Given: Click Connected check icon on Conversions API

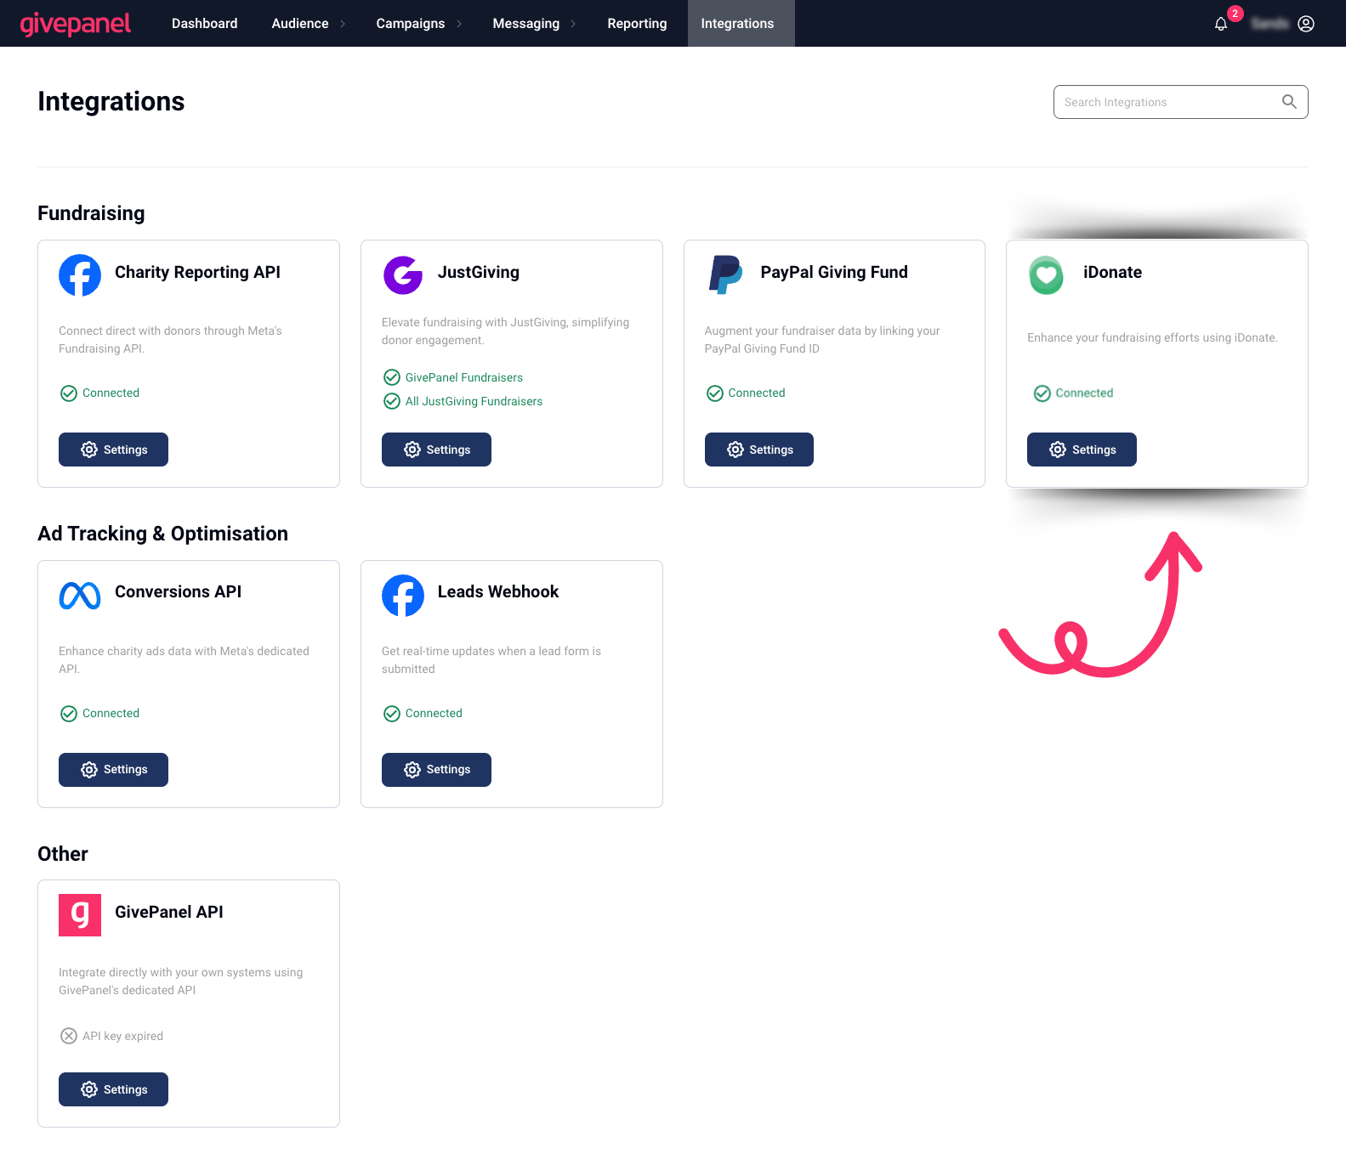Looking at the screenshot, I should (69, 714).
